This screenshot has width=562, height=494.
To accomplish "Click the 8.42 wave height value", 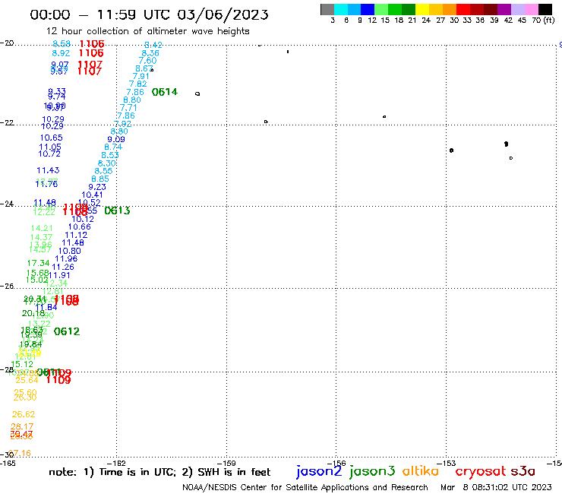I will tap(153, 45).
